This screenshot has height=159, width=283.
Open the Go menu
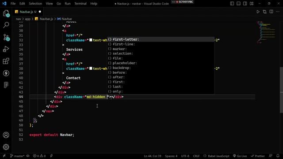(59, 4)
